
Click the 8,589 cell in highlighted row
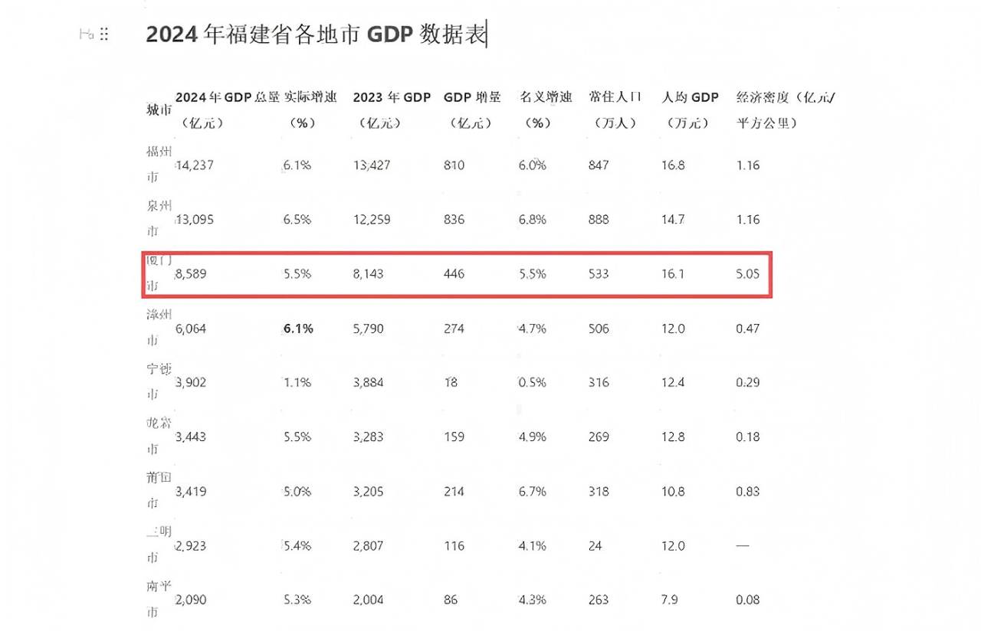tap(194, 274)
